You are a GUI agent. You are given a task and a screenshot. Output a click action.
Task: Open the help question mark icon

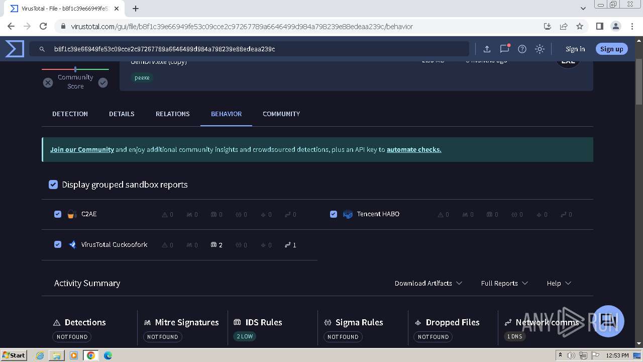coord(522,49)
